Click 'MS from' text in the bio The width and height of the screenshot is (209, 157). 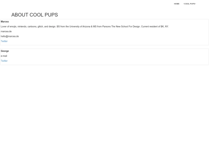coord(97,27)
